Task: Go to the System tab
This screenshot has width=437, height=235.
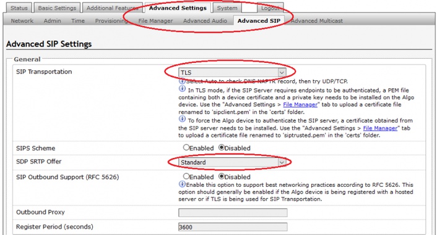Action: click(x=227, y=8)
